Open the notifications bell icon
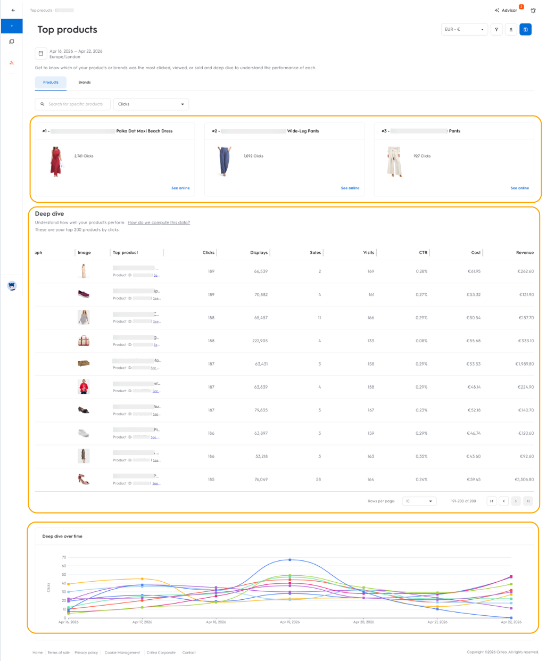Image resolution: width=546 pixels, height=661 pixels. pos(533,10)
